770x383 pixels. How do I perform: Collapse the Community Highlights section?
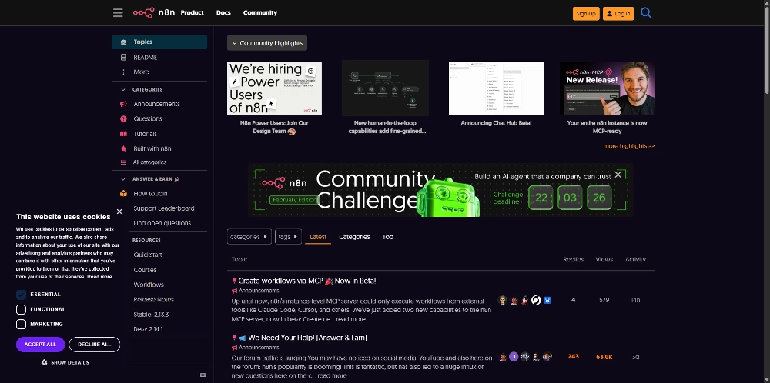(x=266, y=43)
